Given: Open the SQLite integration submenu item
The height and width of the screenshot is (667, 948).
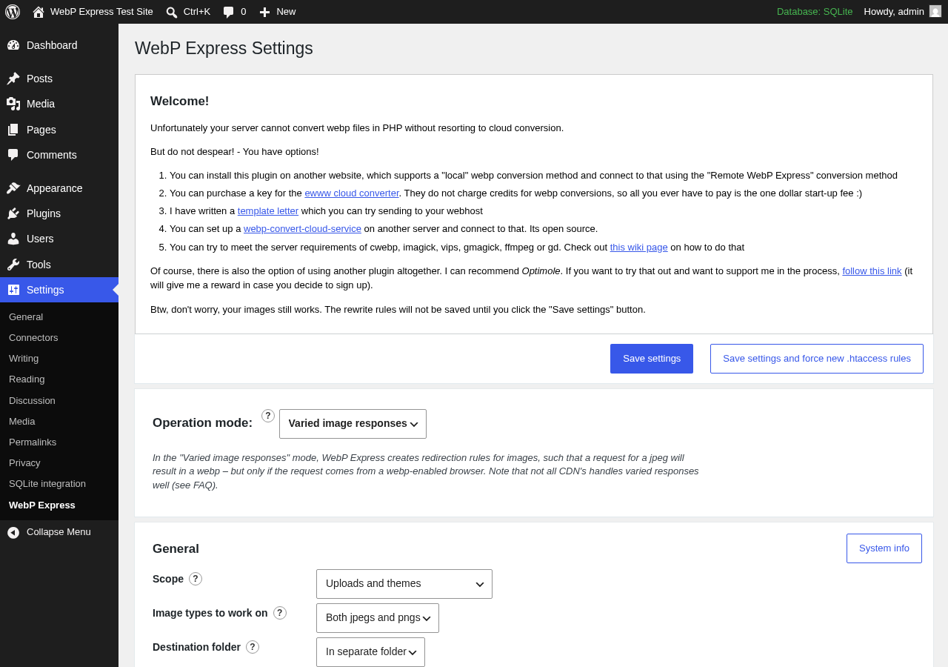Looking at the screenshot, I should tap(47, 483).
